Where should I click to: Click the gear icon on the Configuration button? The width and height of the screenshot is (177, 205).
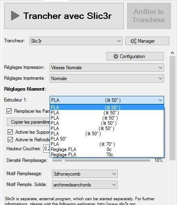pos(116,56)
